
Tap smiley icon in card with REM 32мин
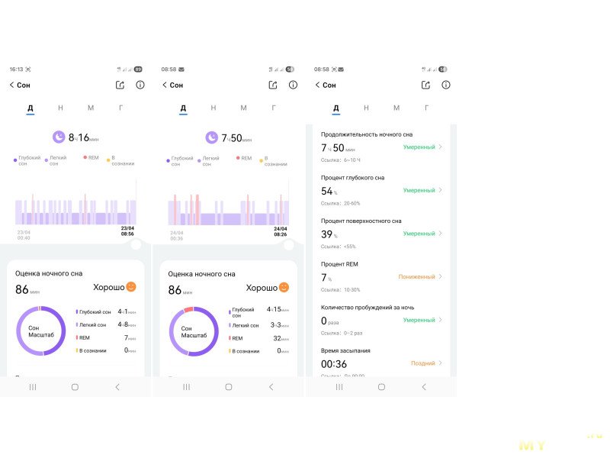pos(284,288)
